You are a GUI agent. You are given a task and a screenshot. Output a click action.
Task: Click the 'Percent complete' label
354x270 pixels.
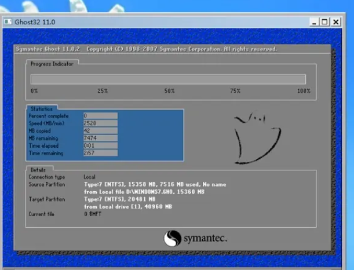click(49, 116)
